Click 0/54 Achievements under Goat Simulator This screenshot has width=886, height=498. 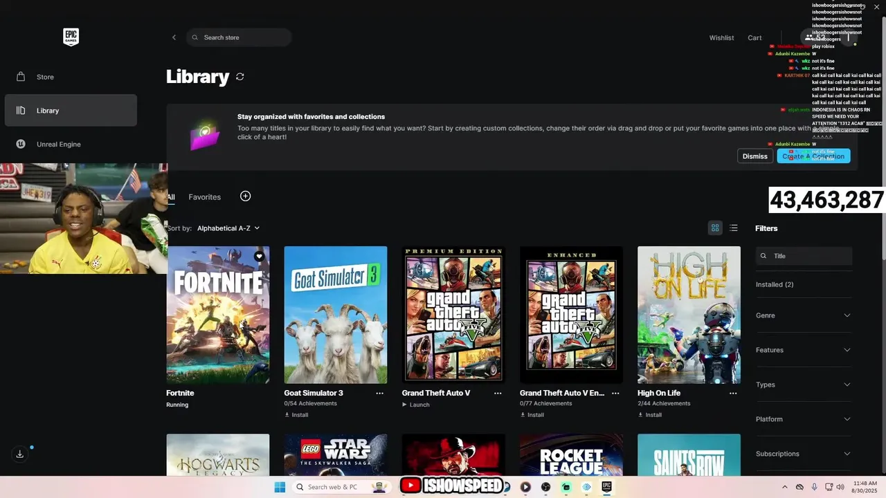pos(311,403)
